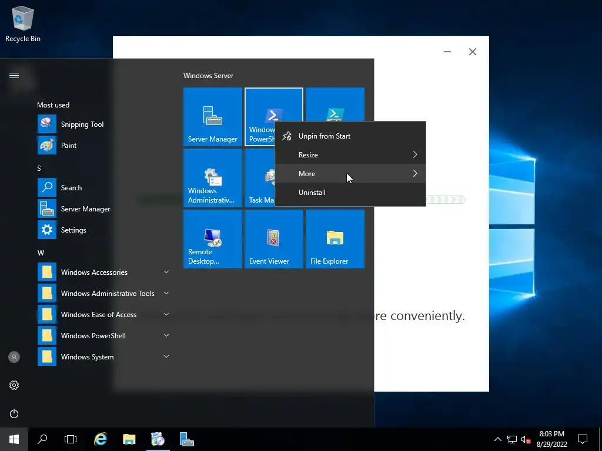Screen dimensions: 602x451
Task: Open the Windows Administrative Tools tile
Action: [212, 177]
